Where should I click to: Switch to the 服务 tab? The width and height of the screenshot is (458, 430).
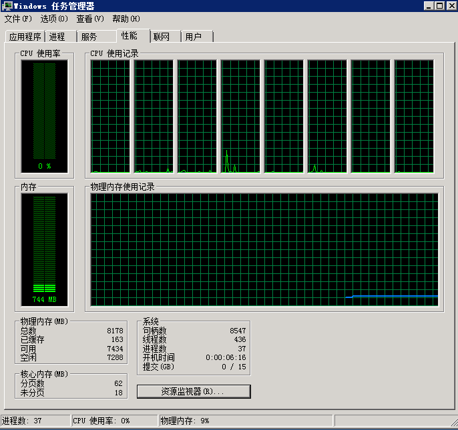[x=96, y=37]
